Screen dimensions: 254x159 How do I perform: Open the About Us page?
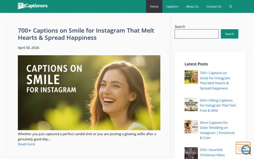coord(192,6)
